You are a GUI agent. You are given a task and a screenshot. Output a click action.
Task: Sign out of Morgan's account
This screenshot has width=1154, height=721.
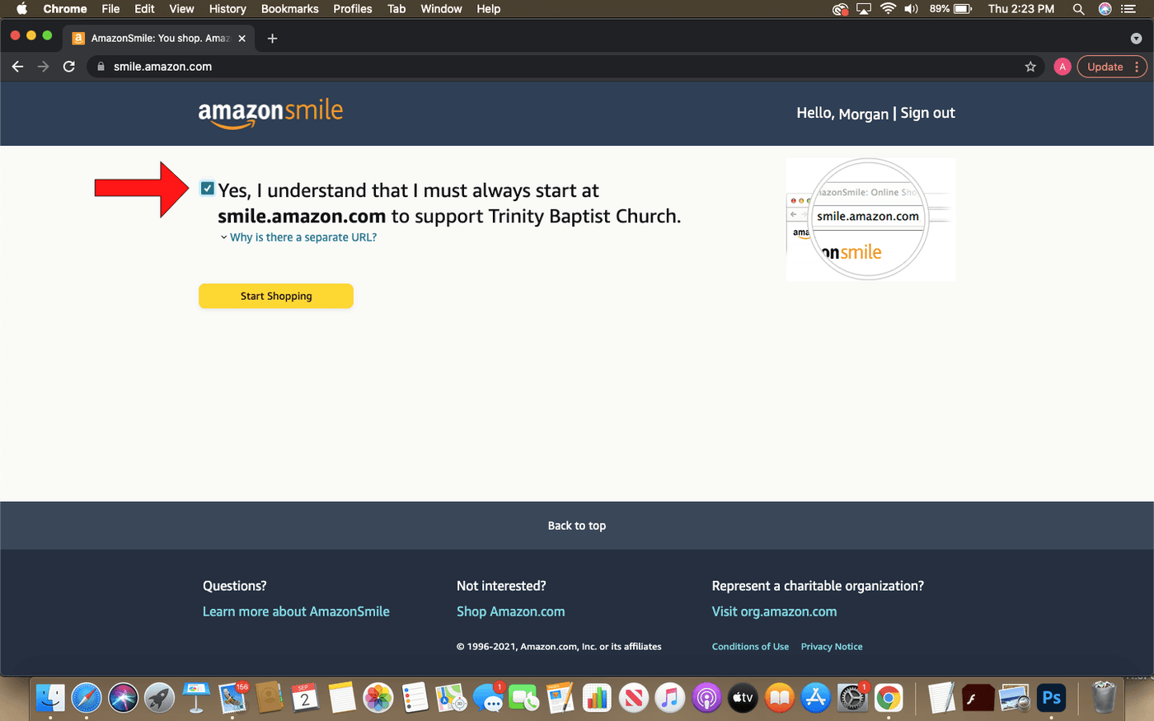927,113
